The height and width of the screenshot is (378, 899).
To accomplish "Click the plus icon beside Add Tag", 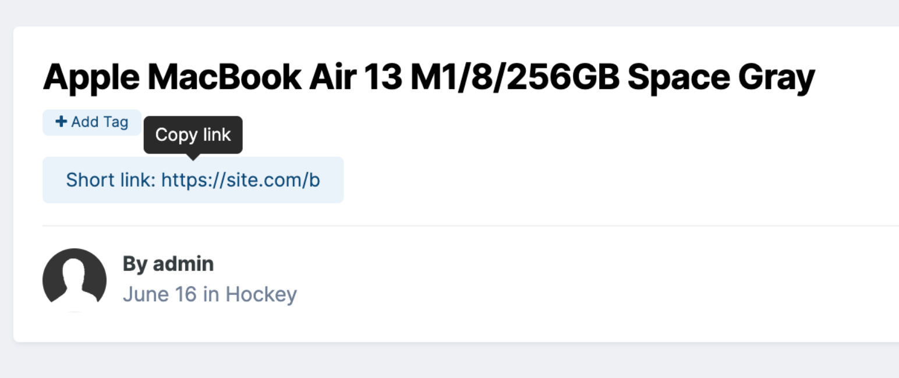I will [x=61, y=122].
